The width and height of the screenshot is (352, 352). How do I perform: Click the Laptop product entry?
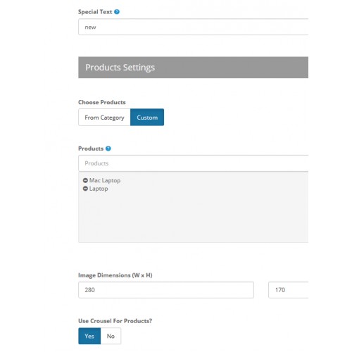pyautogui.click(x=99, y=189)
